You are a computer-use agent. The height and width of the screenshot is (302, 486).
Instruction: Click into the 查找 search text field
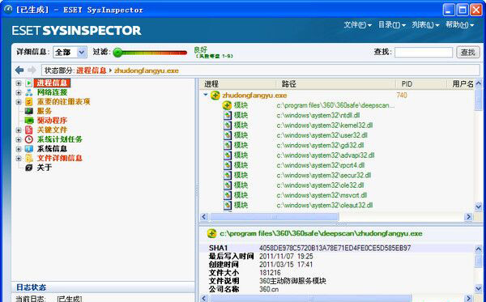(x=424, y=53)
